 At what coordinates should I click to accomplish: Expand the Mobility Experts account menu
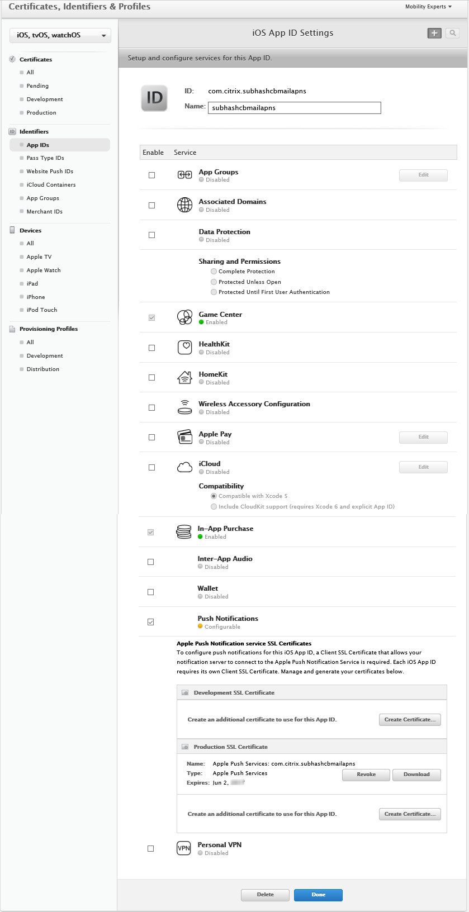pyautogui.click(x=428, y=7)
